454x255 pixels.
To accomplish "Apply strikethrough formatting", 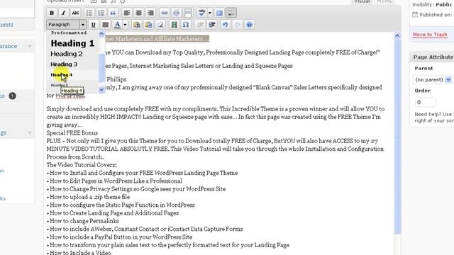I will pyautogui.click(x=76, y=13).
